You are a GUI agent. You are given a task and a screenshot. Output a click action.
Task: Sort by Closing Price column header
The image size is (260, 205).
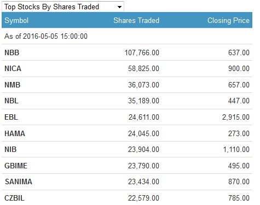point(228,20)
